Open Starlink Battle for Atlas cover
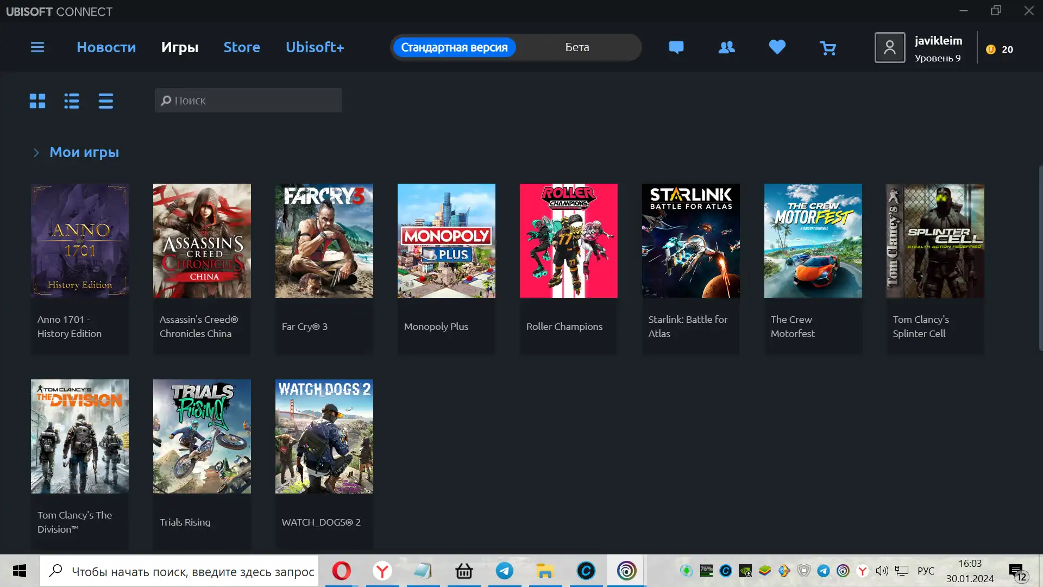The image size is (1043, 587). (x=691, y=241)
